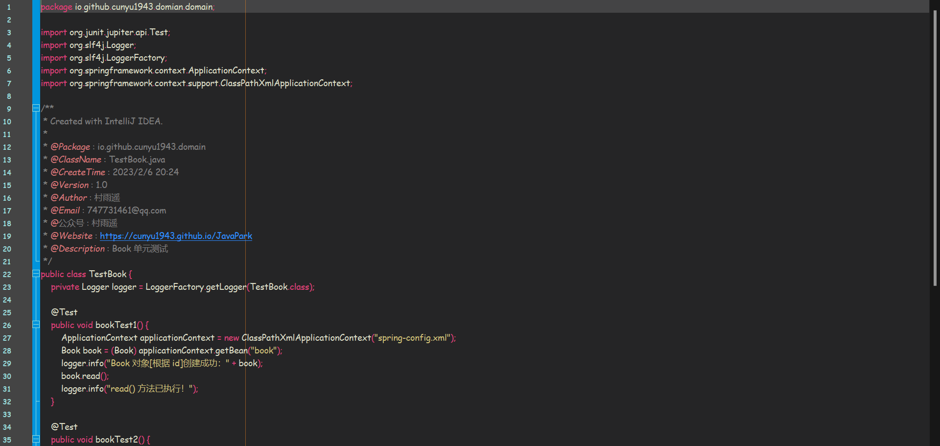Viewport: 940px width, 446px height.
Task: Click 'org.junit.jupiter.api.Test' import text
Action: [x=118, y=32]
